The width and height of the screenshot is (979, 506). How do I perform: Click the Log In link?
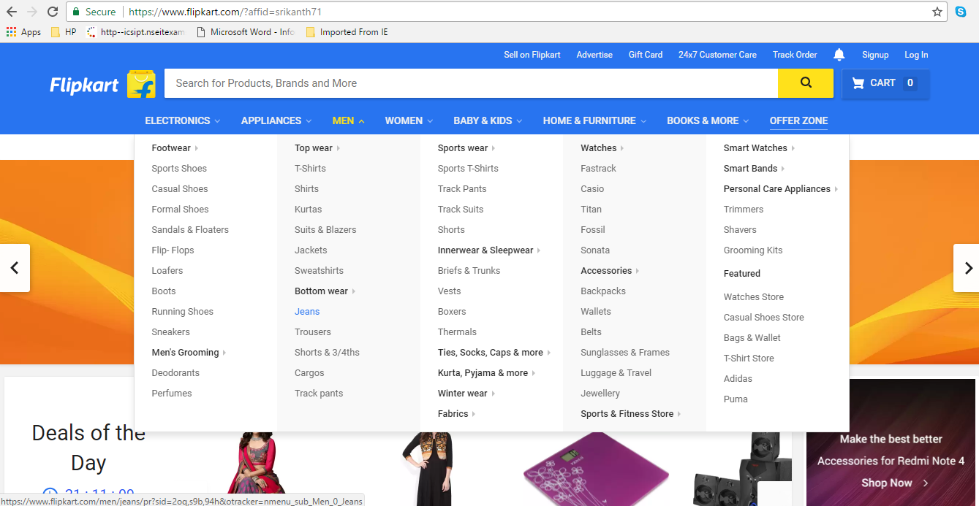(x=916, y=55)
